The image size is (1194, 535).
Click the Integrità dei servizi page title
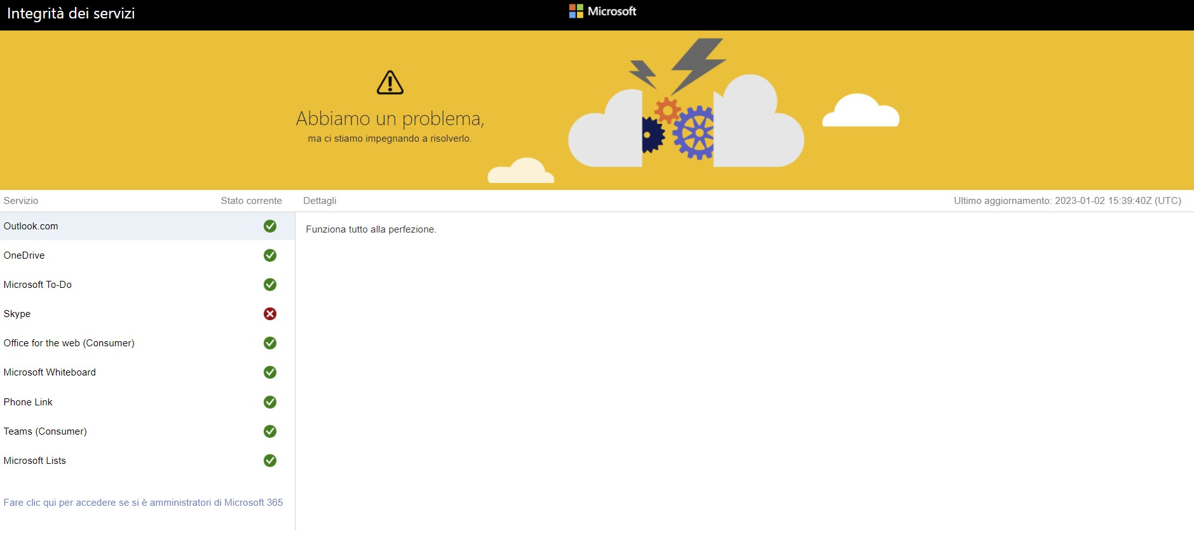(71, 13)
